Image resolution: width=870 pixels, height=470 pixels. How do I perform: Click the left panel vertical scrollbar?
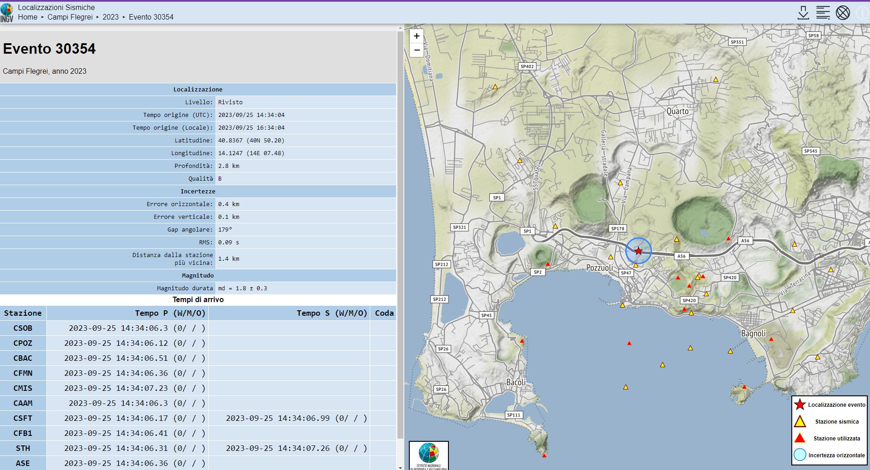[400, 227]
